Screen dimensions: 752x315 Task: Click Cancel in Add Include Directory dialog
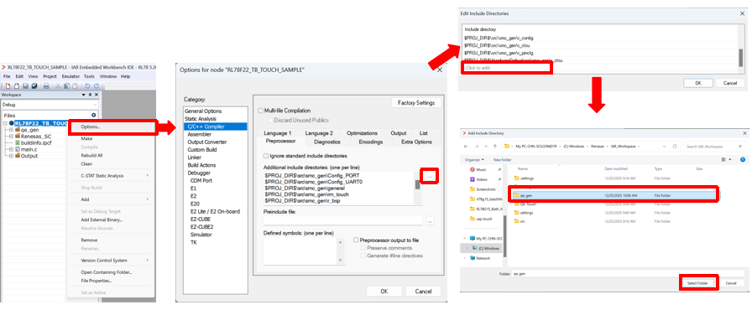point(731,283)
